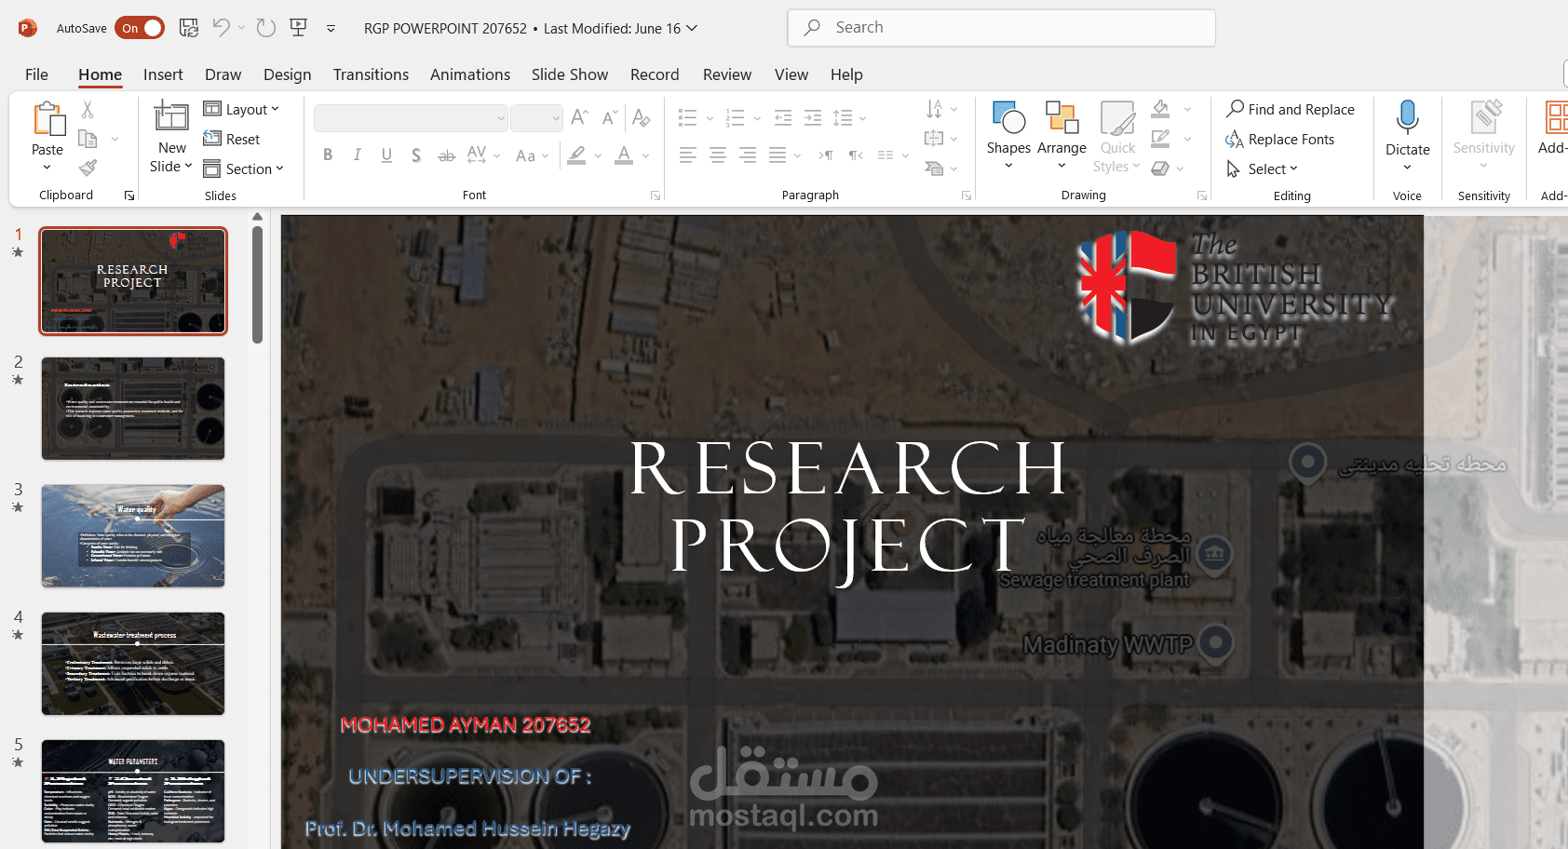The image size is (1568, 849).
Task: Expand the Paste options arrow
Action: coord(47,168)
